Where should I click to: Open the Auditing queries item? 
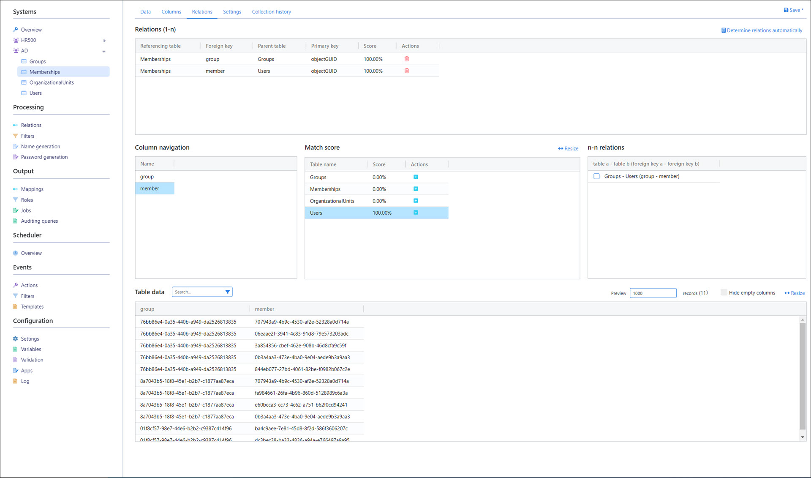pos(39,221)
